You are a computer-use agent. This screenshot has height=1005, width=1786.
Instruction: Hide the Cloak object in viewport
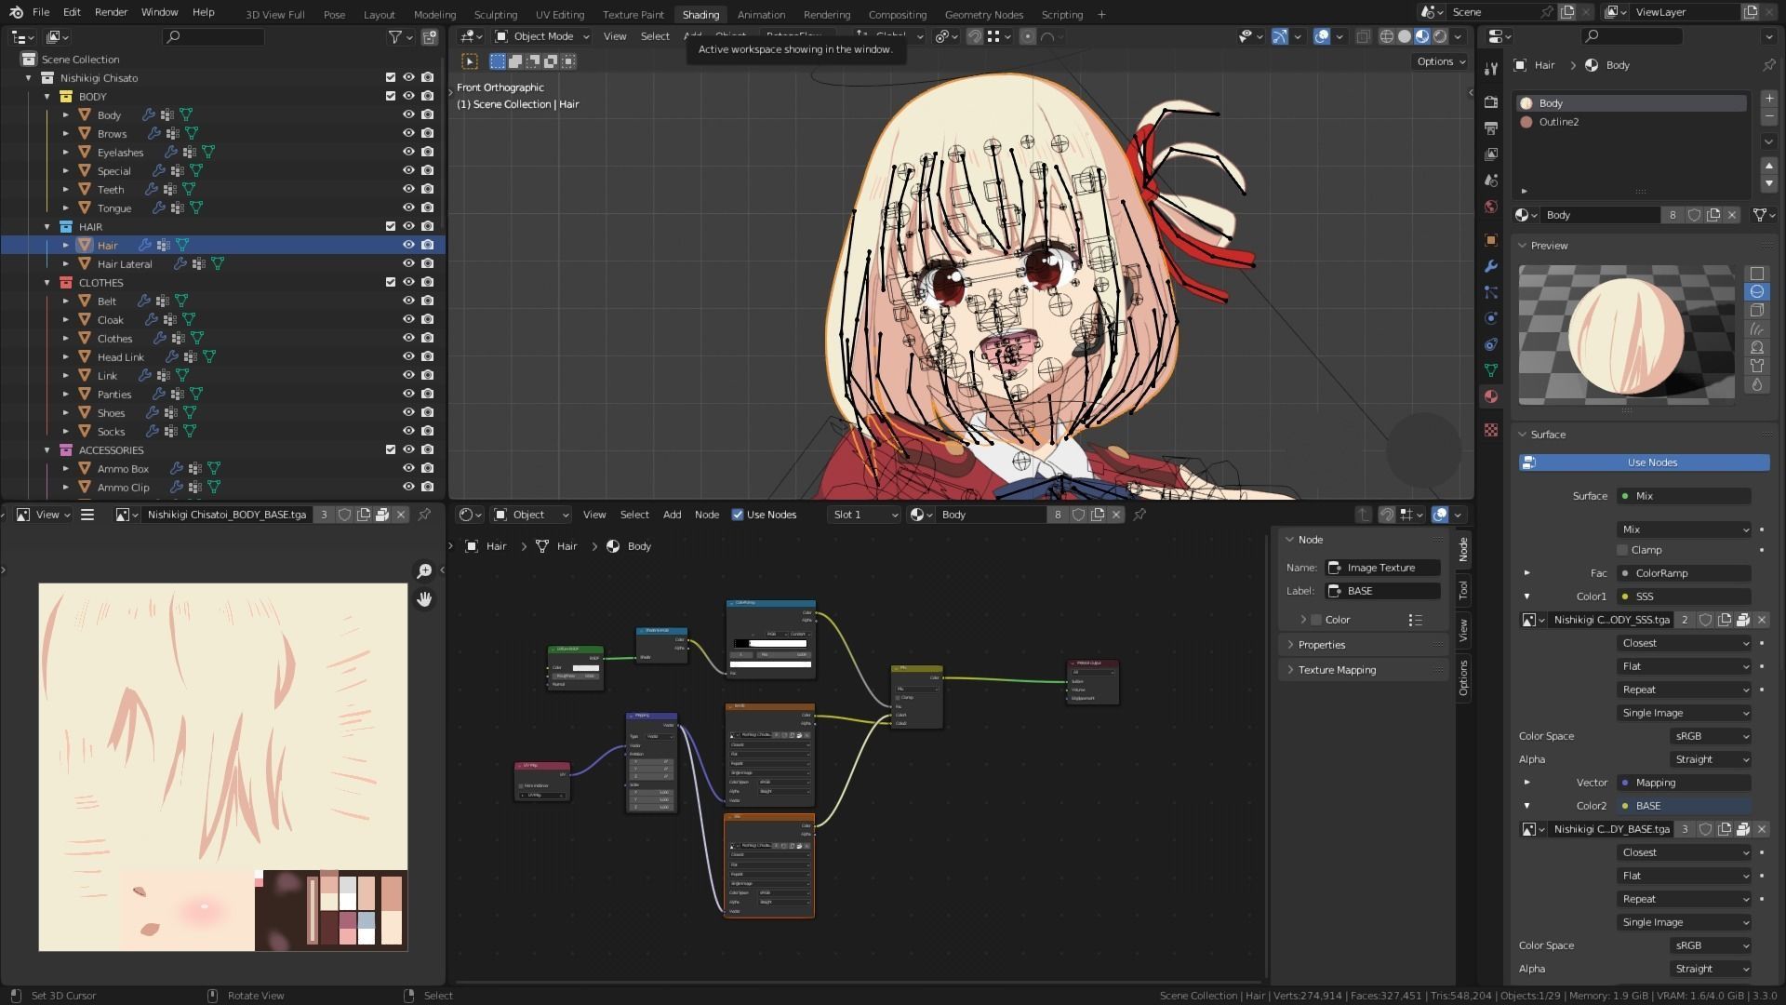coord(408,319)
